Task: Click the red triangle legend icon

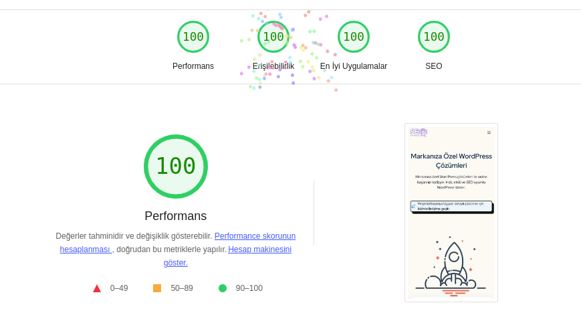Action: click(97, 288)
